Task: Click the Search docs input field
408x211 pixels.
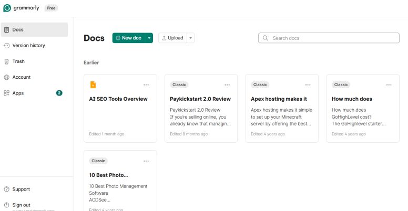Action: (329, 38)
